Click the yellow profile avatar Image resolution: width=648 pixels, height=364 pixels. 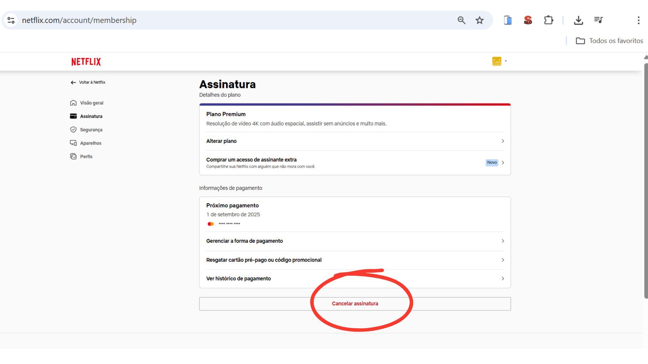pyautogui.click(x=496, y=61)
